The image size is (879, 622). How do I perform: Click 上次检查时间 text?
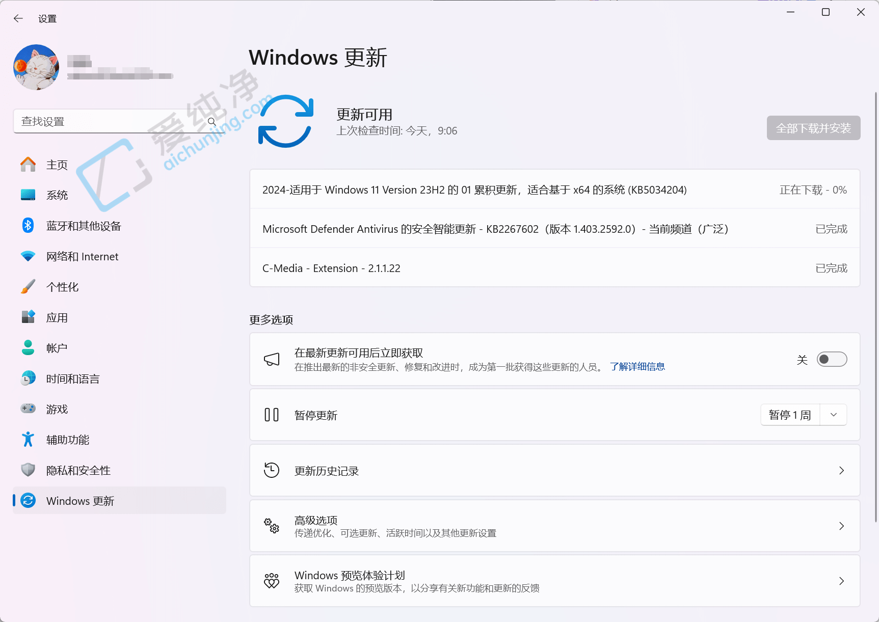[397, 131]
